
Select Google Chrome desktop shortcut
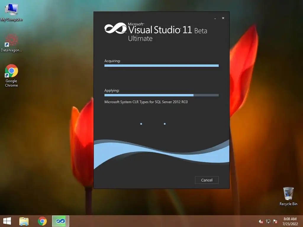(x=12, y=76)
